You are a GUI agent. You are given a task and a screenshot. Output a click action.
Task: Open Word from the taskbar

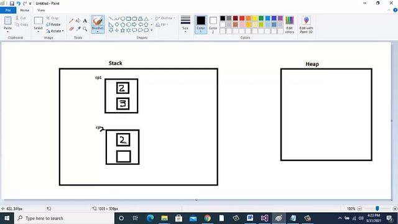pyautogui.click(x=250, y=218)
